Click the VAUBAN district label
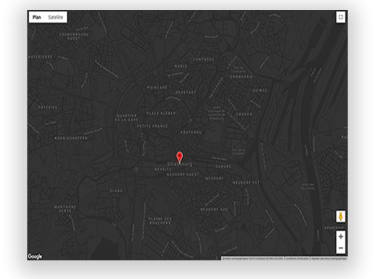 [244, 114]
